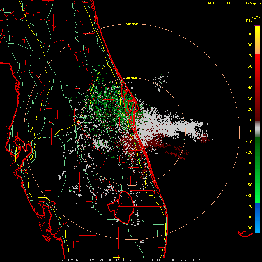Viewport: 262px width, 262px height.
Task: Click the '30' value on the velocity scale
Action: click(x=250, y=99)
